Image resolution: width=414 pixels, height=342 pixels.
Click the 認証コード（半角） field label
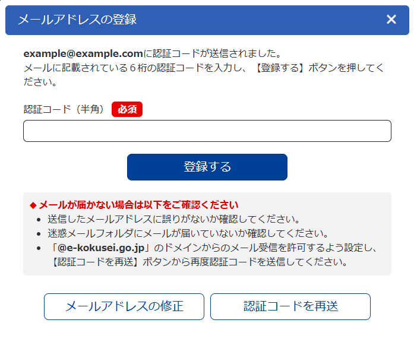[x=64, y=109]
